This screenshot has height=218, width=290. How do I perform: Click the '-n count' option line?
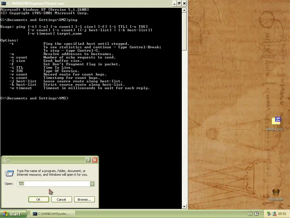(63, 57)
